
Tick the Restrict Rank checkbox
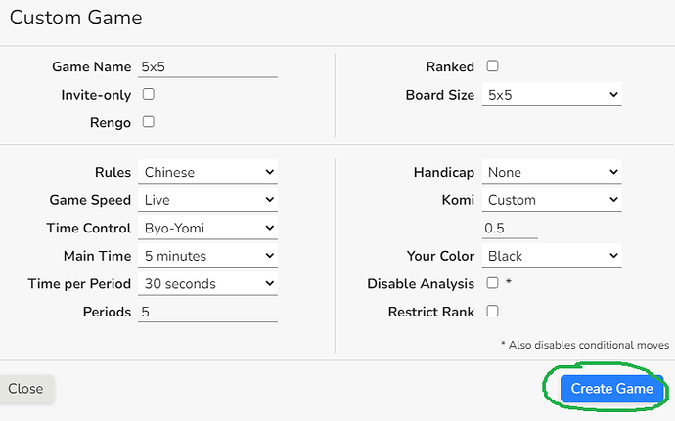[492, 311]
